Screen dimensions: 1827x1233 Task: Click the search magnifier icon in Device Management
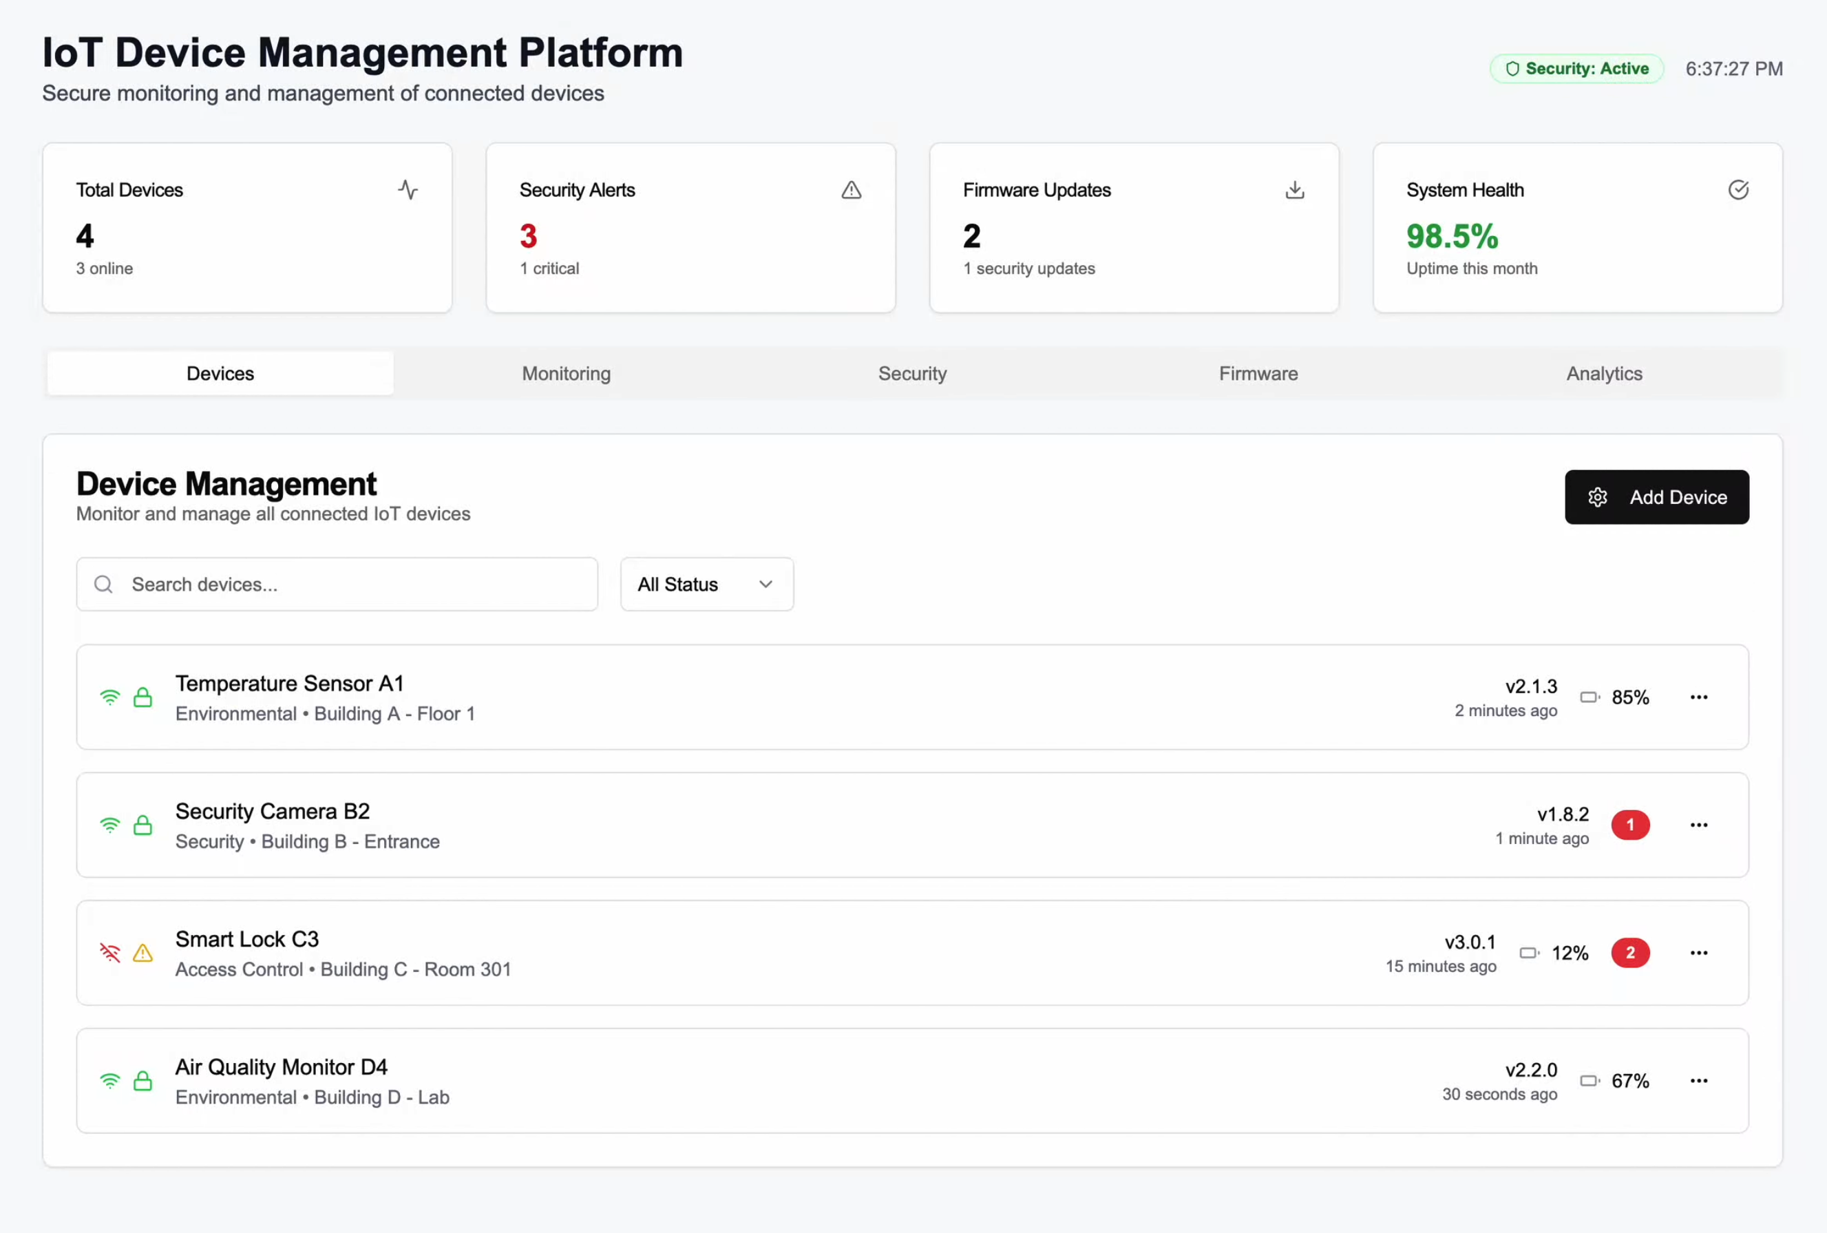tap(103, 584)
